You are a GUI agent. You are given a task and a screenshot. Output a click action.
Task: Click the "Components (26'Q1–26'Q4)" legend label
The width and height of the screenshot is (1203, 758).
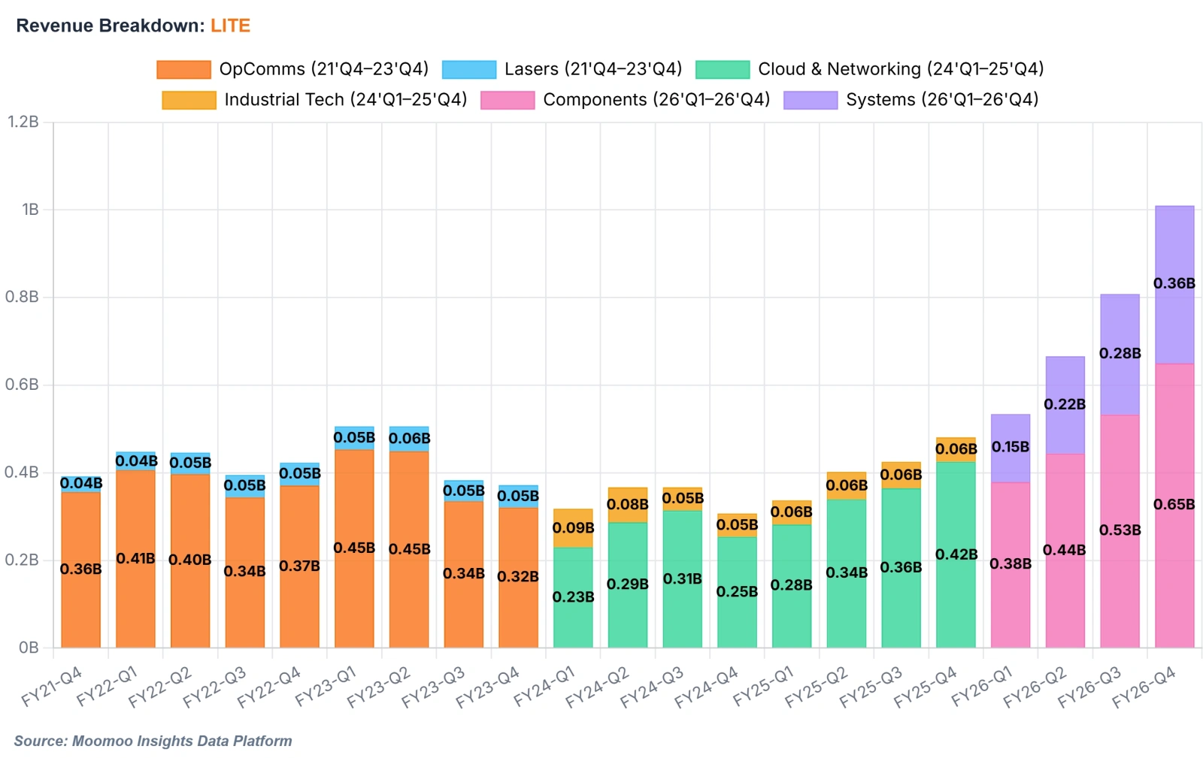pyautogui.click(x=656, y=100)
